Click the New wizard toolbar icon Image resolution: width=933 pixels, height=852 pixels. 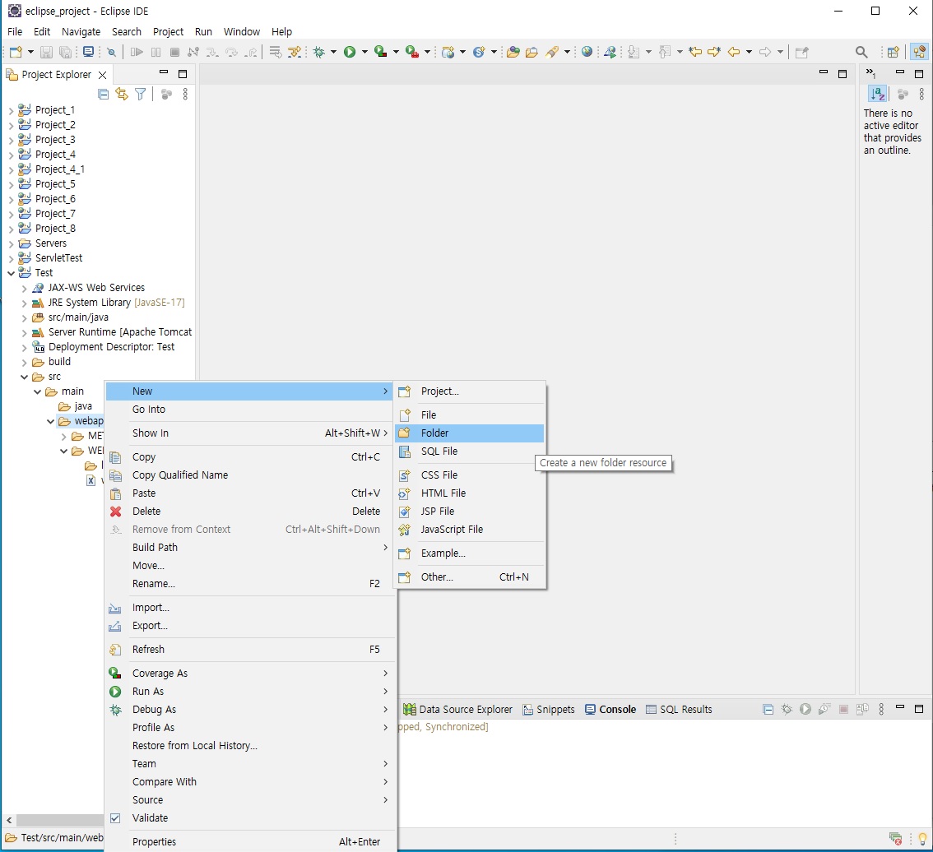[x=16, y=52]
